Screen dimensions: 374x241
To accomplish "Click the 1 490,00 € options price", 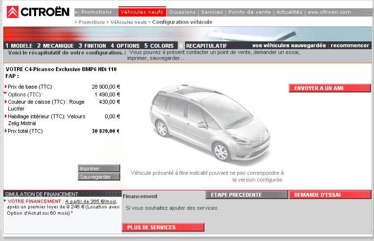I will 107,94.
